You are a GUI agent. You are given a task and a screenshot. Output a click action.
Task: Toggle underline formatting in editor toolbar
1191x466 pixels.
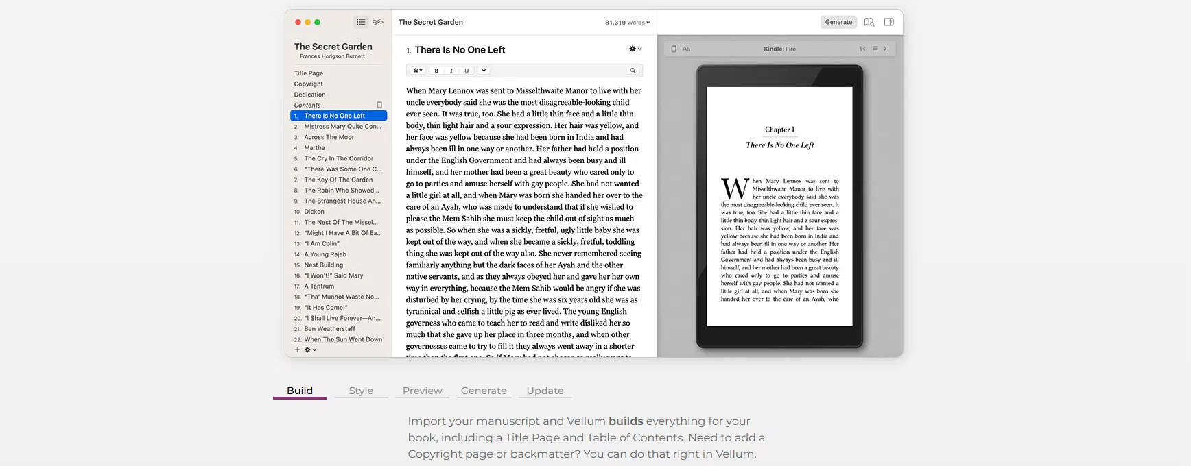(467, 71)
